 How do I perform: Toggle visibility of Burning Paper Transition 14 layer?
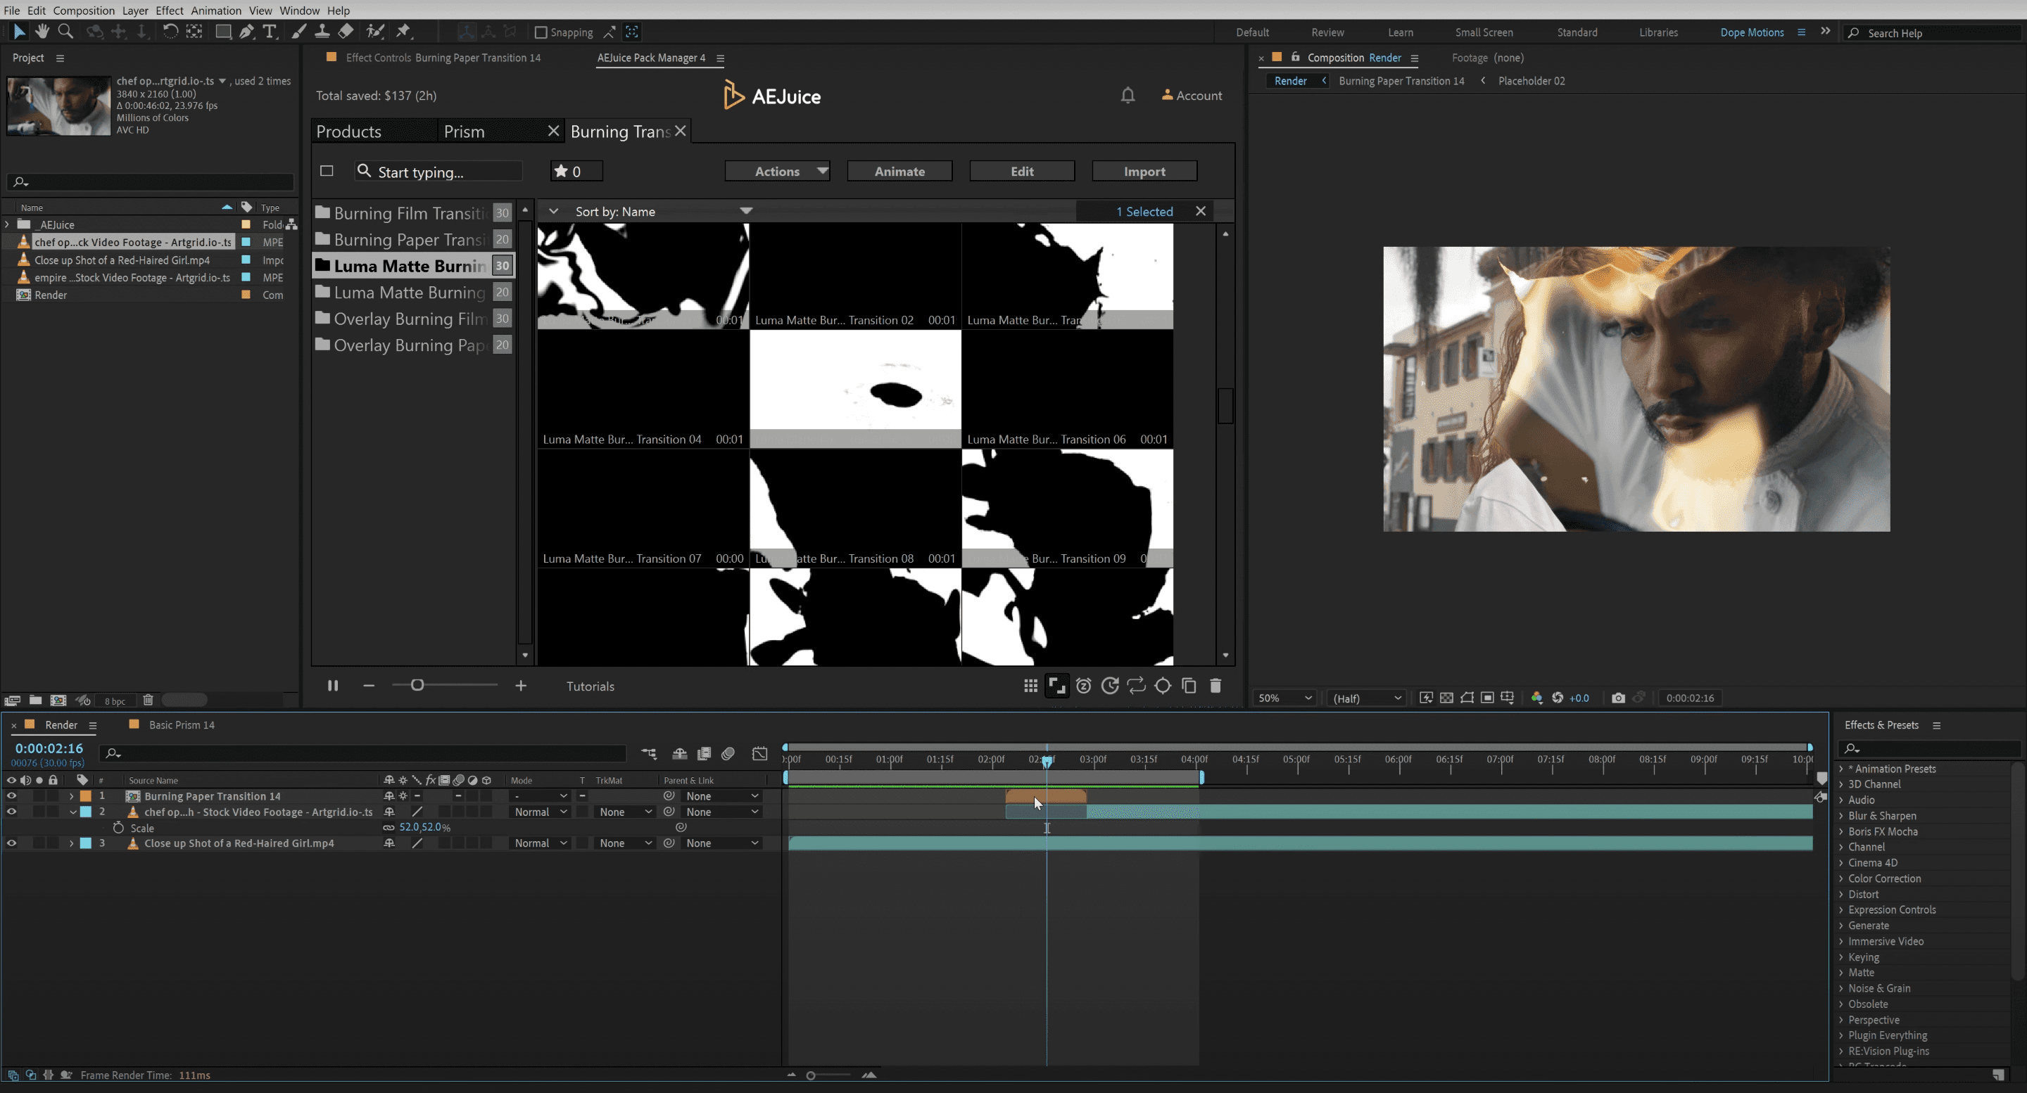coord(11,795)
